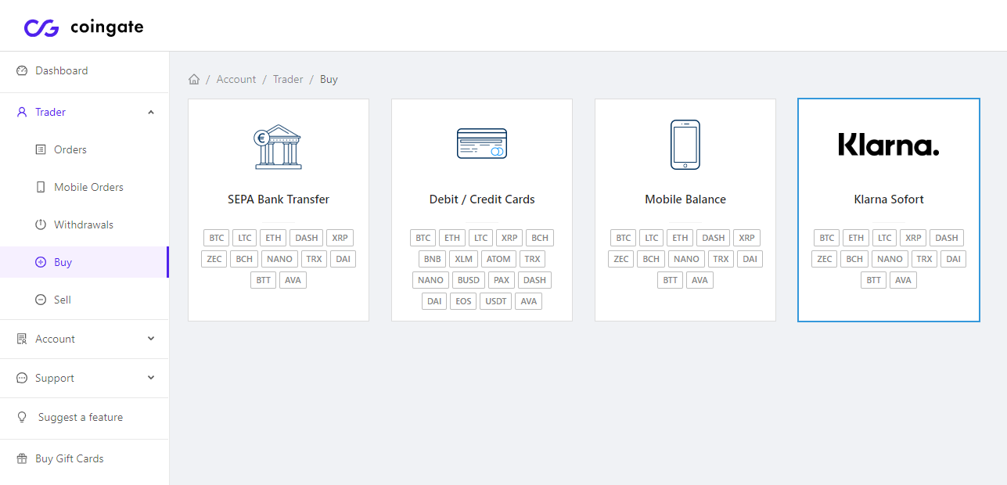1007x485 pixels.
Task: Click the Sell minus-circle icon
Action: (x=41, y=300)
